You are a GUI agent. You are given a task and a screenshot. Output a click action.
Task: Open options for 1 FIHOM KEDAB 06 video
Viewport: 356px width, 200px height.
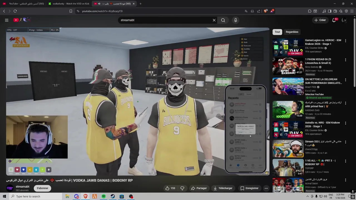point(345,60)
